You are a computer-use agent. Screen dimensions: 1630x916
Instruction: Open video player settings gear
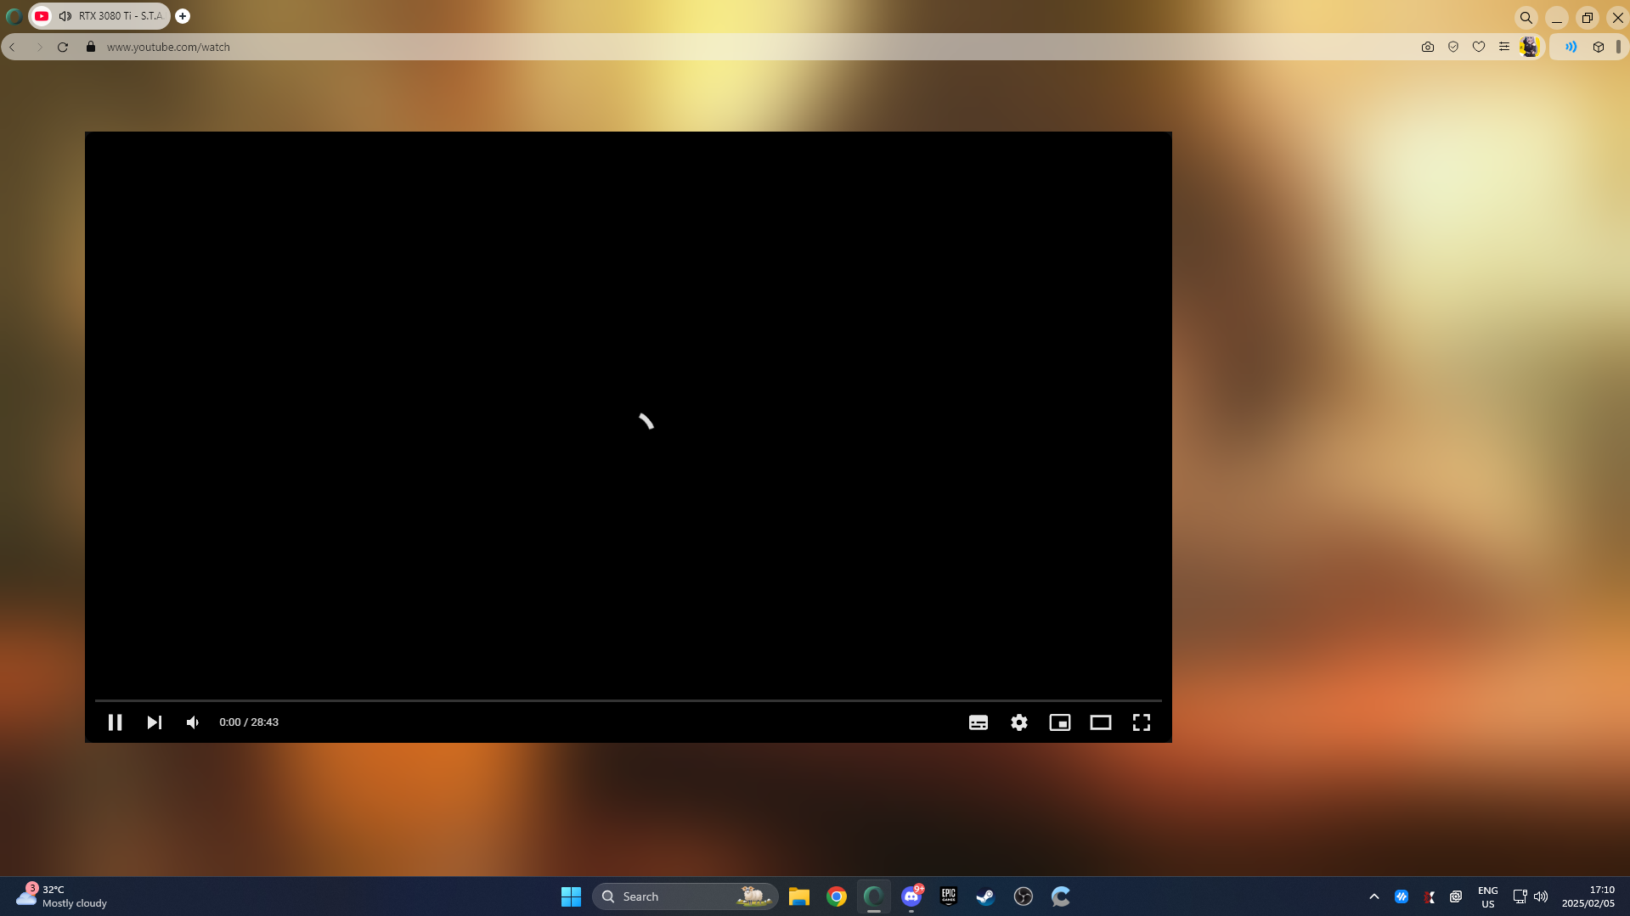tap(1019, 722)
